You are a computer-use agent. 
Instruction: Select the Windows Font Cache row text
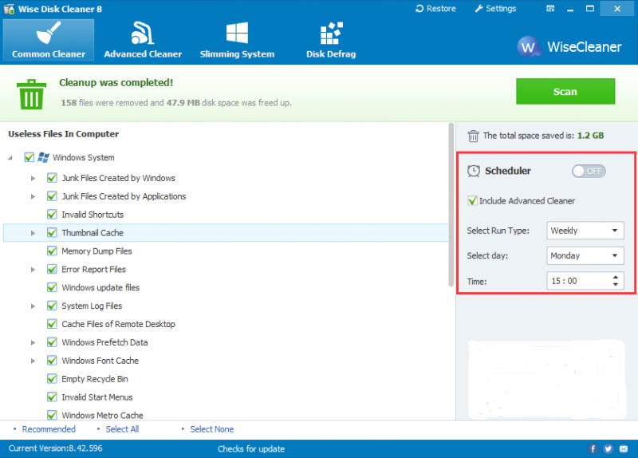100,361
